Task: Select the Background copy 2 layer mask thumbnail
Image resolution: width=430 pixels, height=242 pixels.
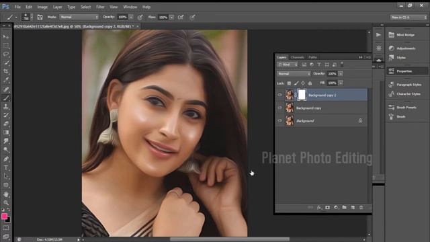Action: pyautogui.click(x=302, y=95)
